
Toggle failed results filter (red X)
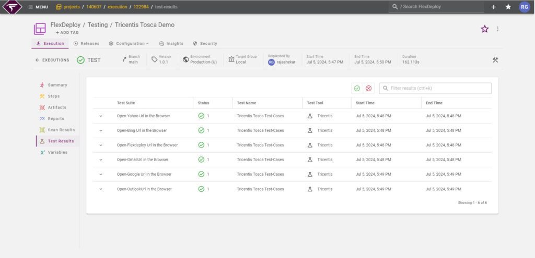[x=368, y=88]
